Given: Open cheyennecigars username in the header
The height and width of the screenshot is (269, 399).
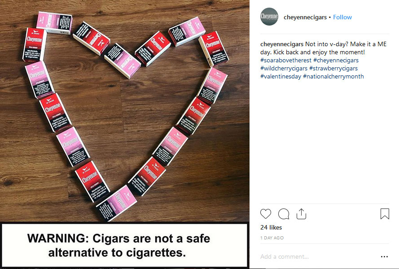Looking at the screenshot, I should coord(305,17).
